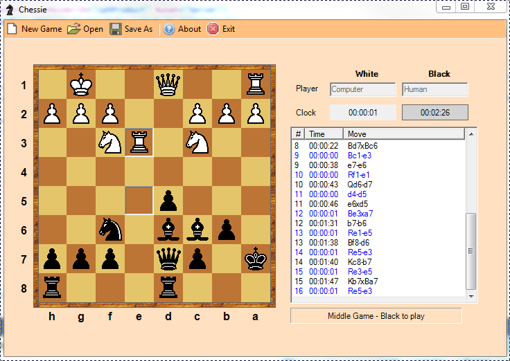Select move row Bd7xBc6

pyautogui.click(x=379, y=146)
